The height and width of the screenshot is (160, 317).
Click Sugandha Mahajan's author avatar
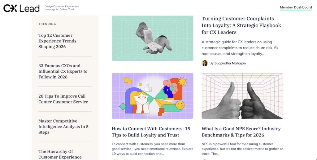[x=205, y=63]
